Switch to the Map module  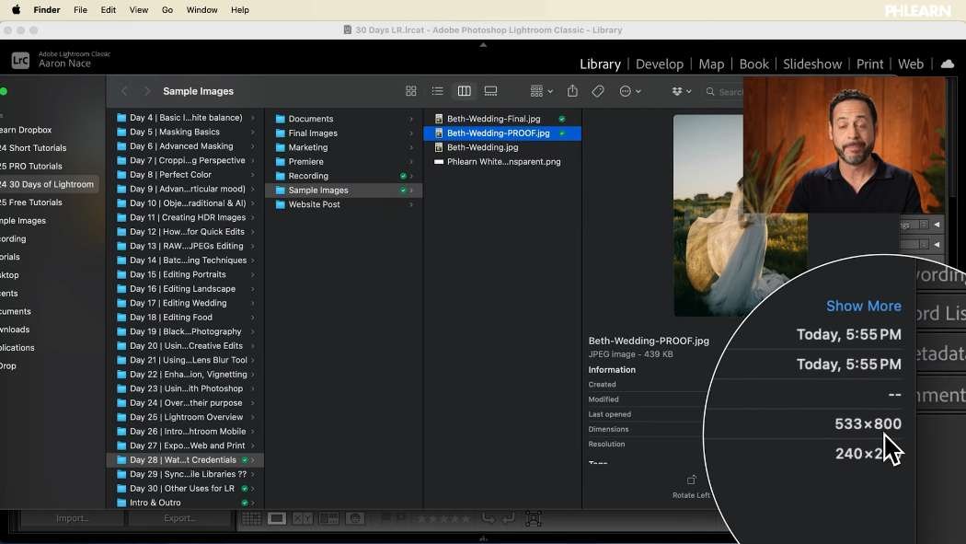point(711,64)
